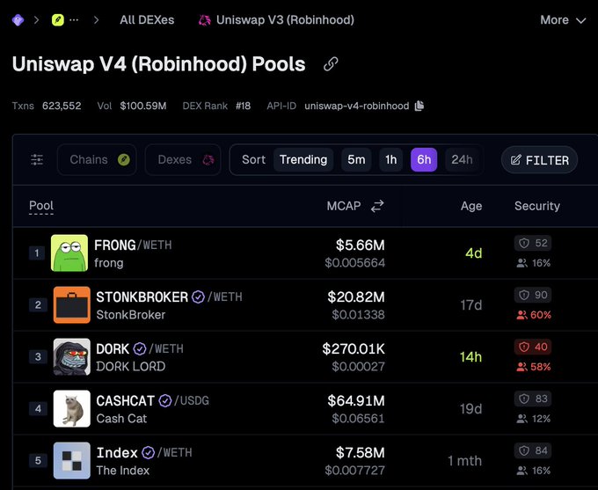Click STONKBROKER verified badge icon
Viewport: 598px width, 490px height.
tap(198, 296)
